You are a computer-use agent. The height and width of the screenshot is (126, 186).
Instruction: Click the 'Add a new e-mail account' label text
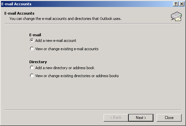56,41
